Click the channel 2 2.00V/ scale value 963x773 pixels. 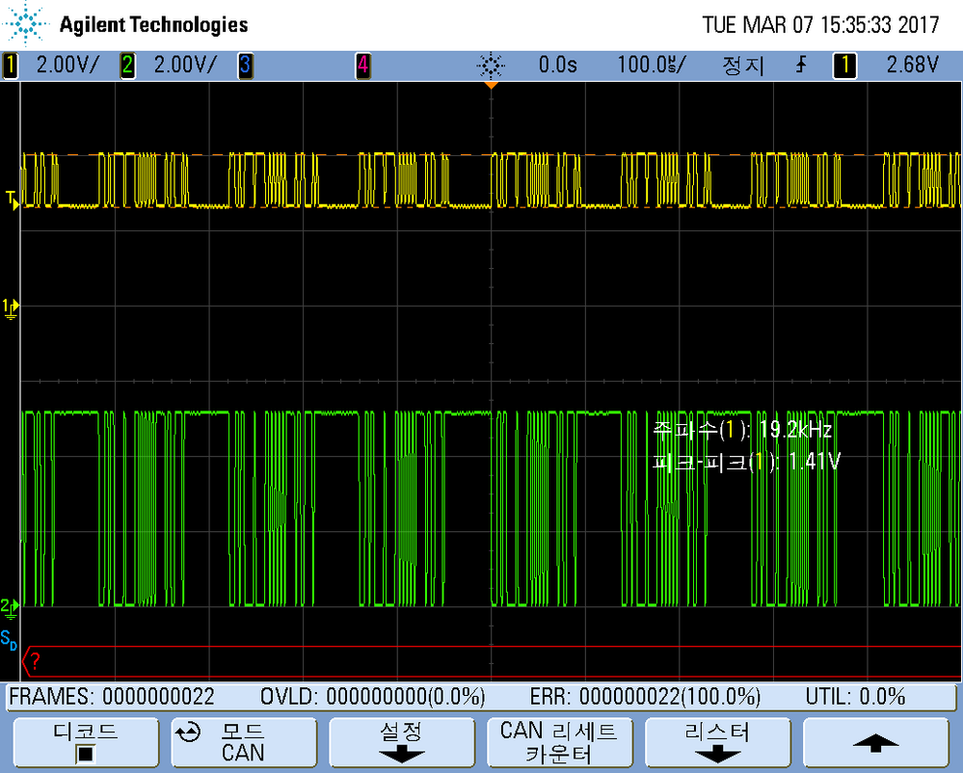coord(185,65)
